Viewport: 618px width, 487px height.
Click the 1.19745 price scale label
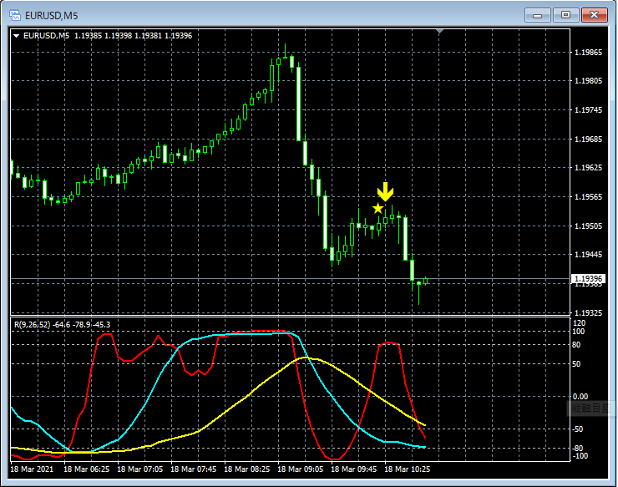click(x=589, y=110)
